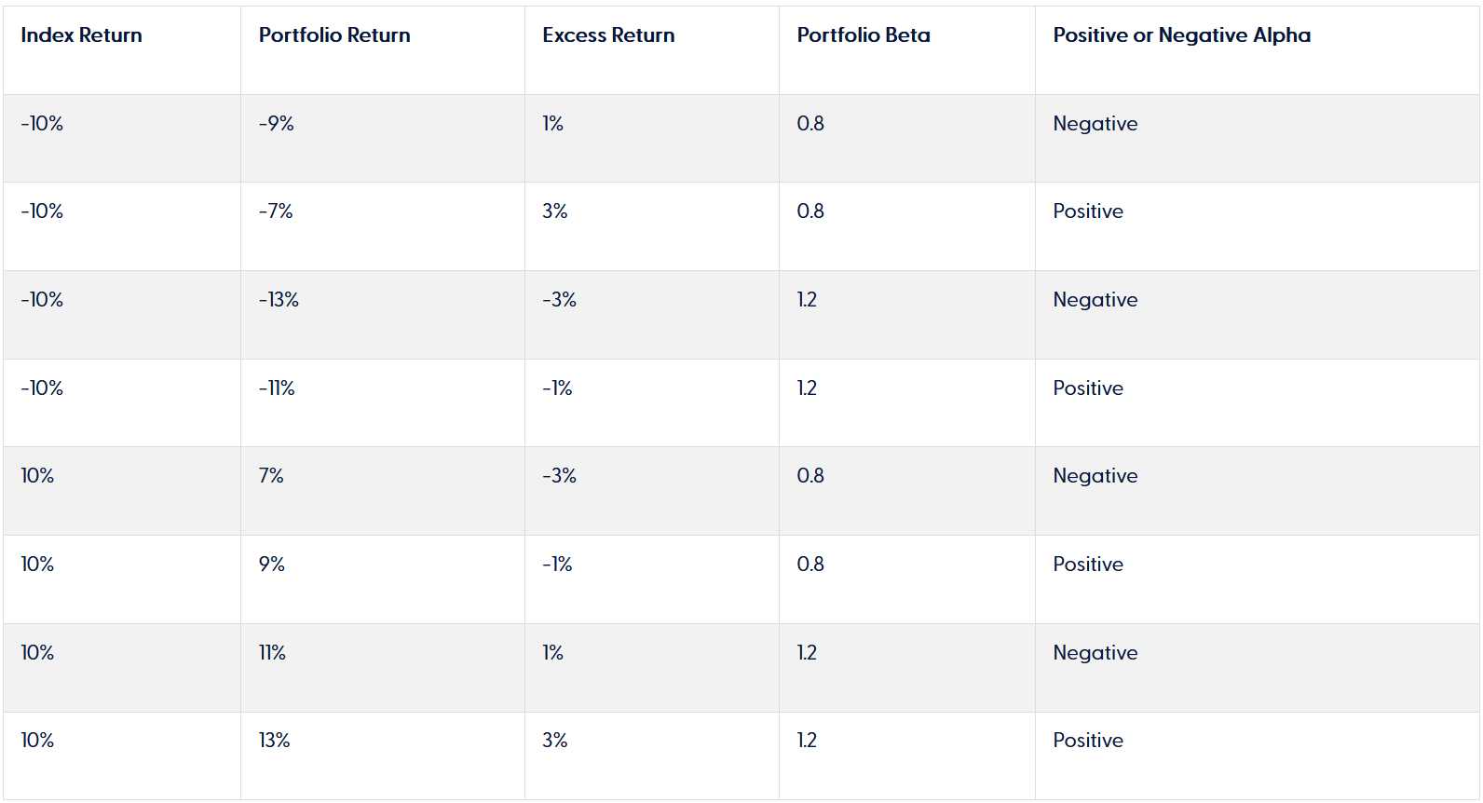Select the index return in the 7% portfolio row

[37, 476]
